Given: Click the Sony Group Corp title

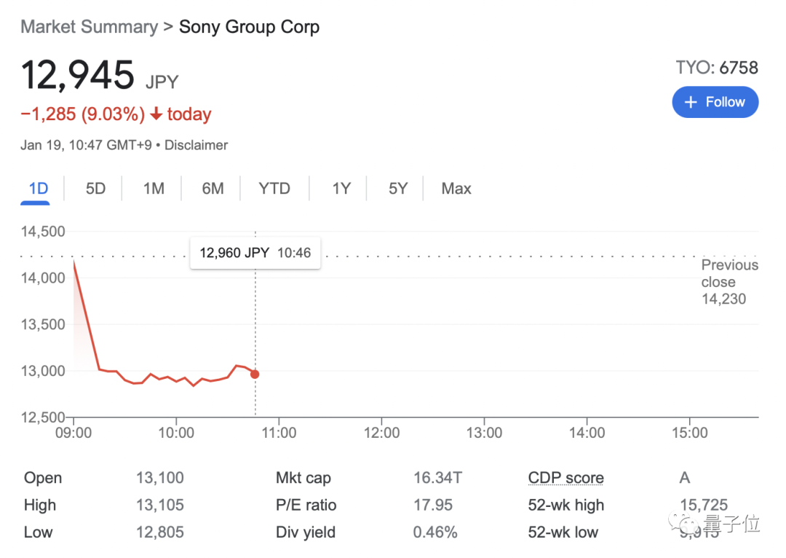Looking at the screenshot, I should pos(249,27).
